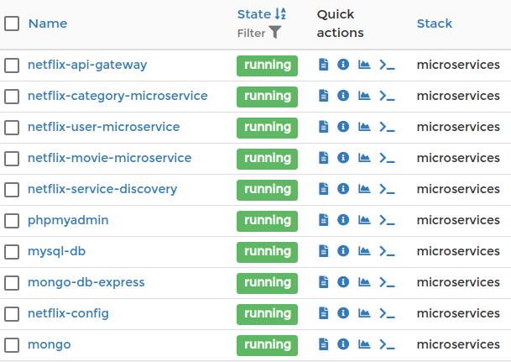The height and width of the screenshot is (362, 511).
Task: Sort the table by Name column
Action: point(47,24)
